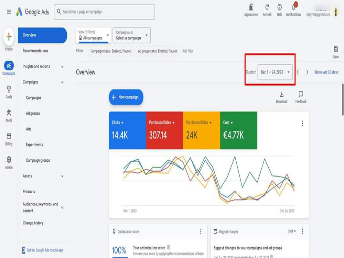
Task: Open the hamburger main menu
Action: (x=9, y=12)
